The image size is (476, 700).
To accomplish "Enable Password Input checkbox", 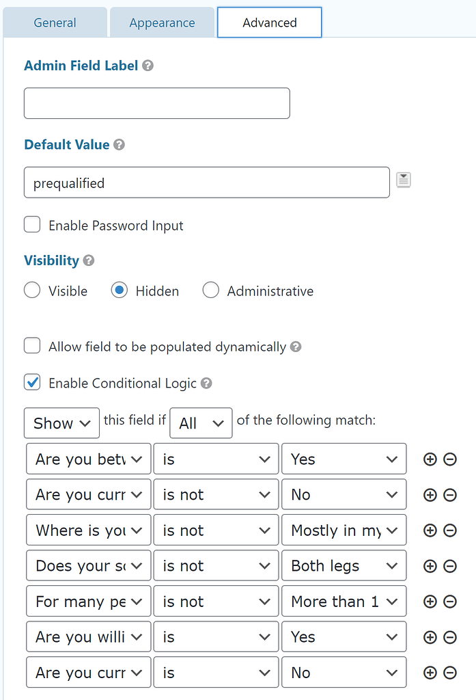I will click(32, 225).
